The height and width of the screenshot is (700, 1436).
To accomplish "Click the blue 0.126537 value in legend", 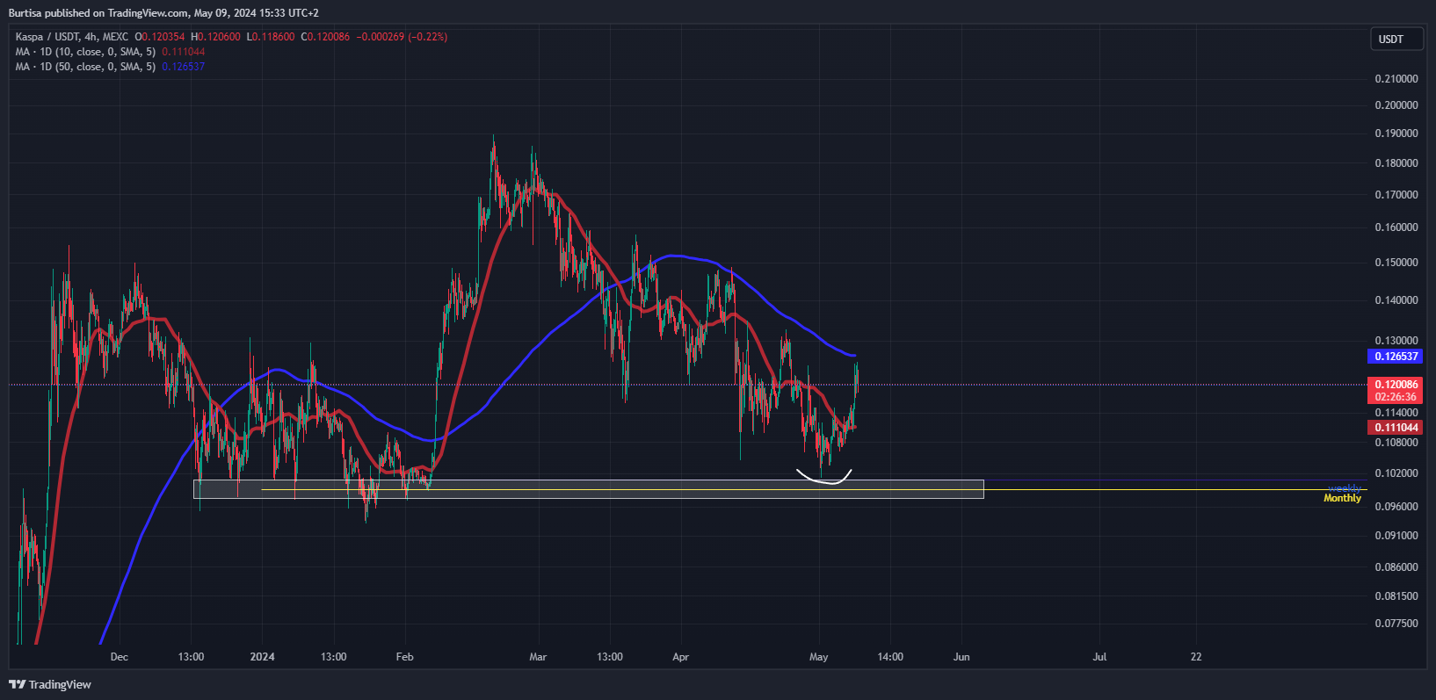I will tap(183, 67).
